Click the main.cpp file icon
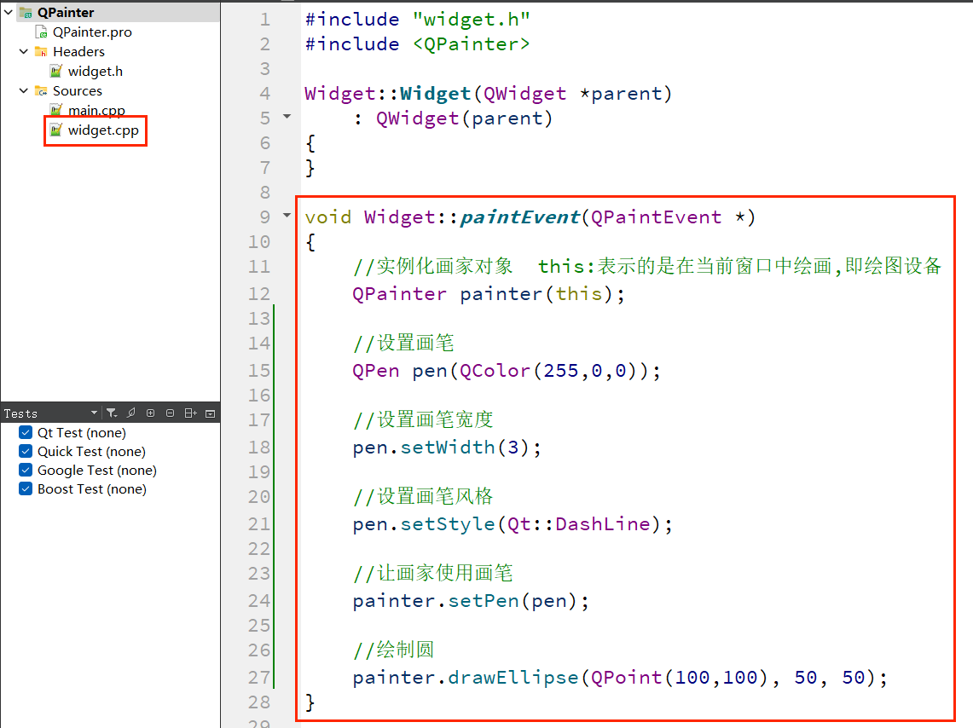 55,110
